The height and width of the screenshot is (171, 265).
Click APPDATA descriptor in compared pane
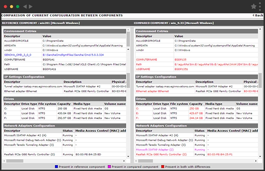coord(142,46)
